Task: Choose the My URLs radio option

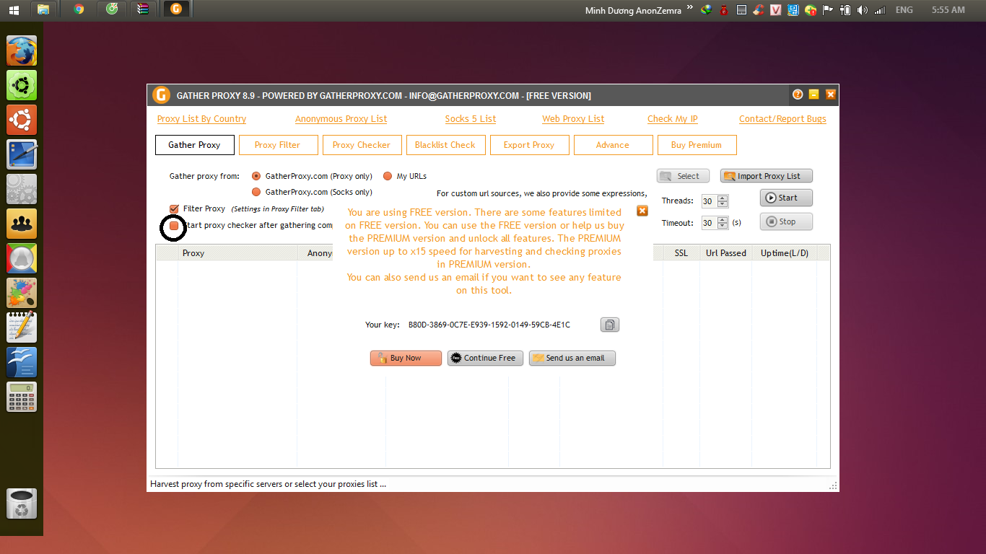Action: tap(388, 176)
